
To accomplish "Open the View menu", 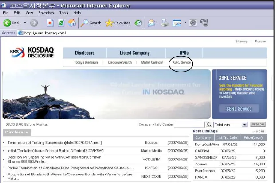I will tap(29, 13).
